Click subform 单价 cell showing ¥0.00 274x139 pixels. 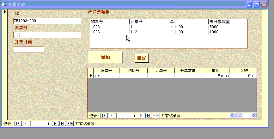[x=215, y=76]
